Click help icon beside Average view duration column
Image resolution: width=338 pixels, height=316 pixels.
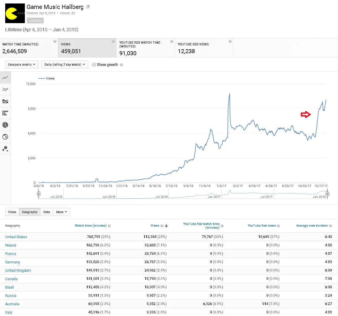tap(330, 226)
